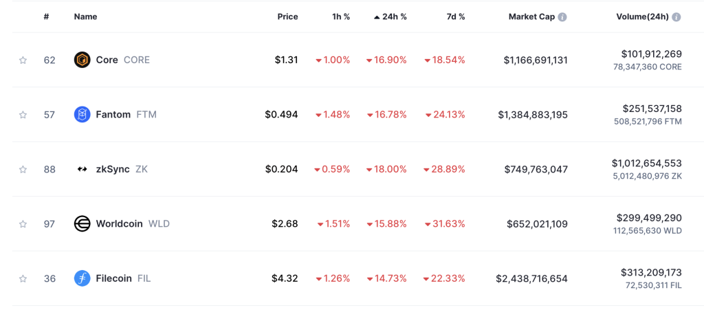Sort by the Name column header

85,17
